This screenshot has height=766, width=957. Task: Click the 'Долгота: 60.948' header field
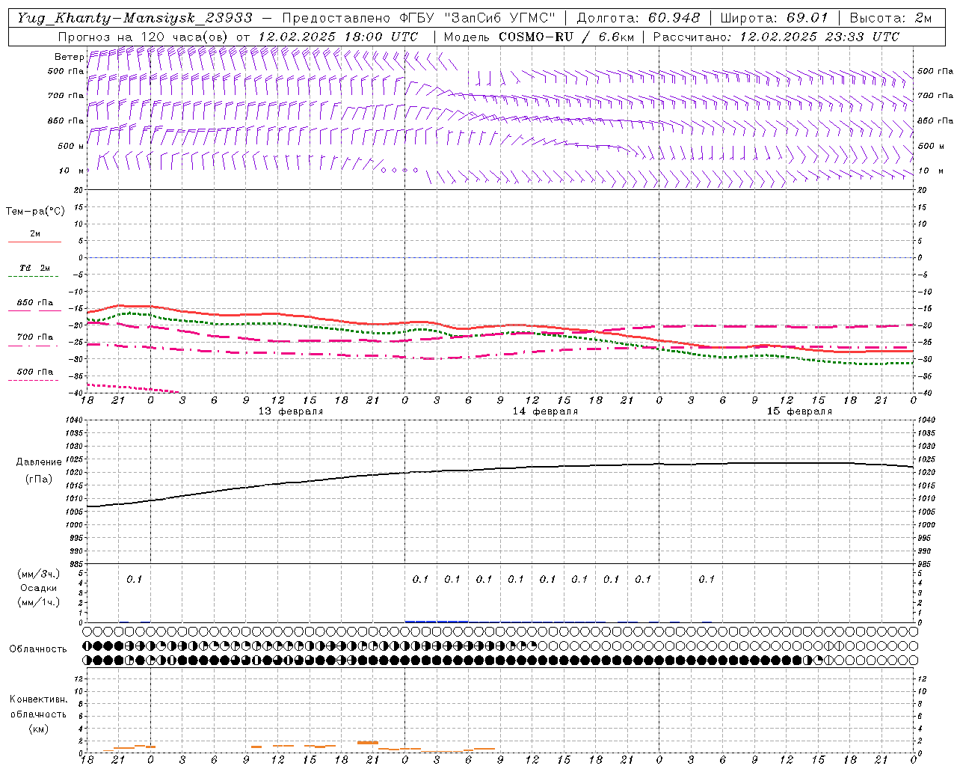(638, 18)
